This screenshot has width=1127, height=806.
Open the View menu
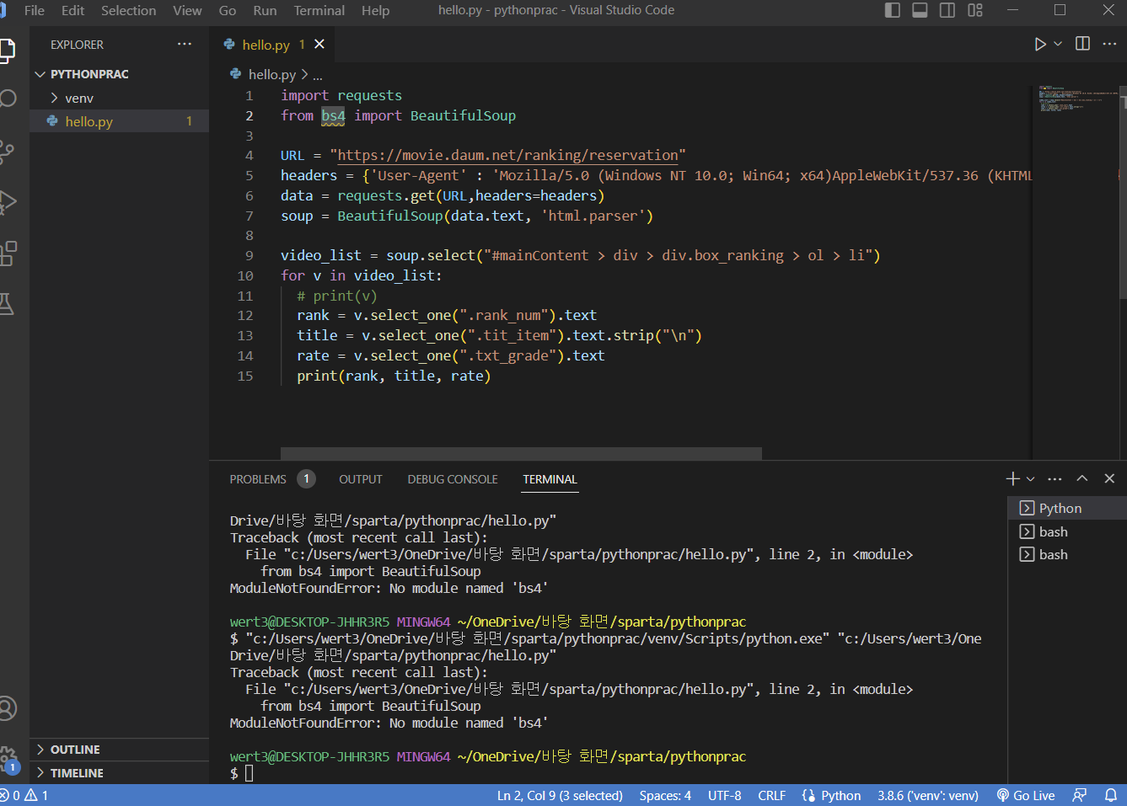tap(187, 10)
